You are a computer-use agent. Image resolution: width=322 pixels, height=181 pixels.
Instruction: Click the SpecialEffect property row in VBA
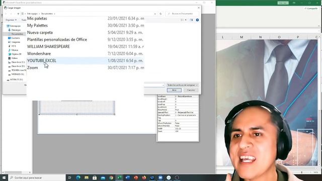tap(178, 113)
